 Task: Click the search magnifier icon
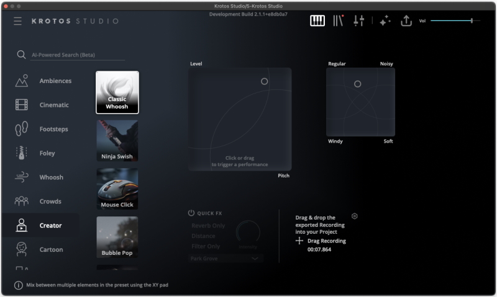pos(21,55)
